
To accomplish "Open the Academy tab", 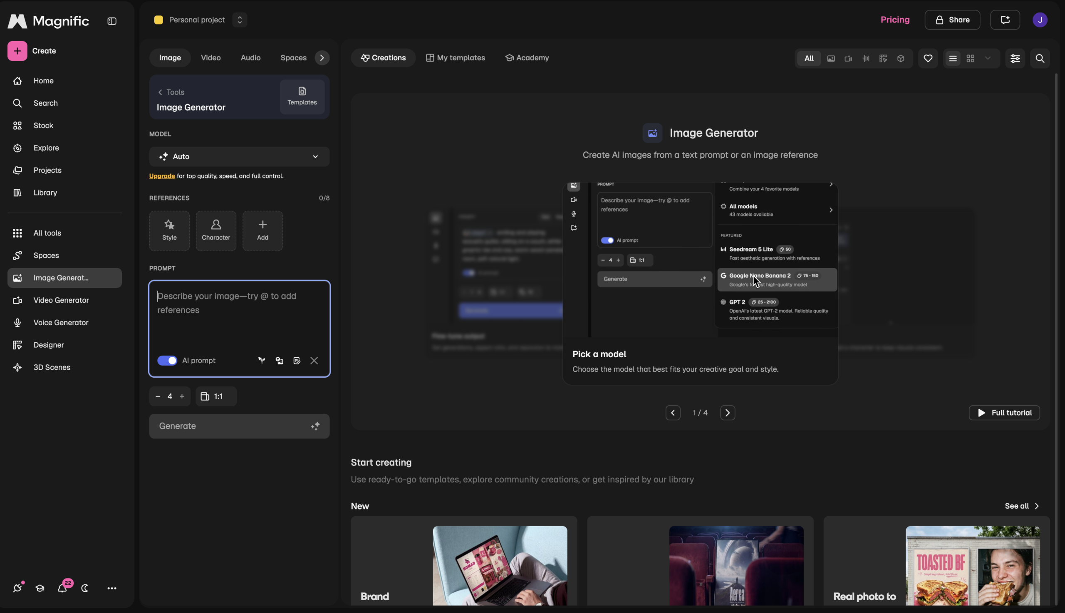I will point(527,58).
